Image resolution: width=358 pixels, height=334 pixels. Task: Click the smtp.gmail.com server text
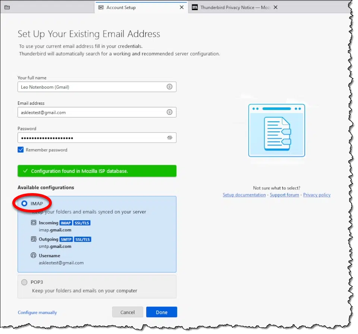click(55, 246)
